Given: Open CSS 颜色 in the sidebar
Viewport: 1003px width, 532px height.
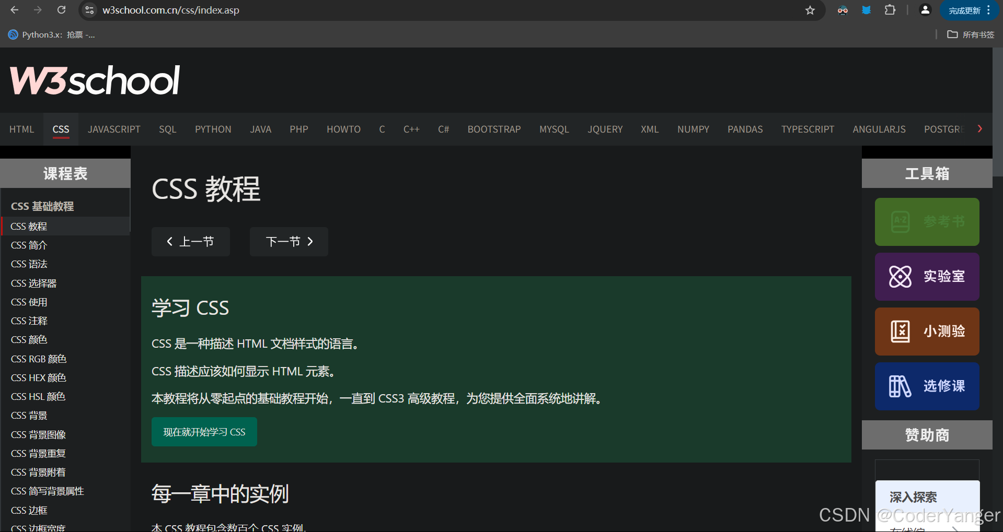Looking at the screenshot, I should point(65,339).
